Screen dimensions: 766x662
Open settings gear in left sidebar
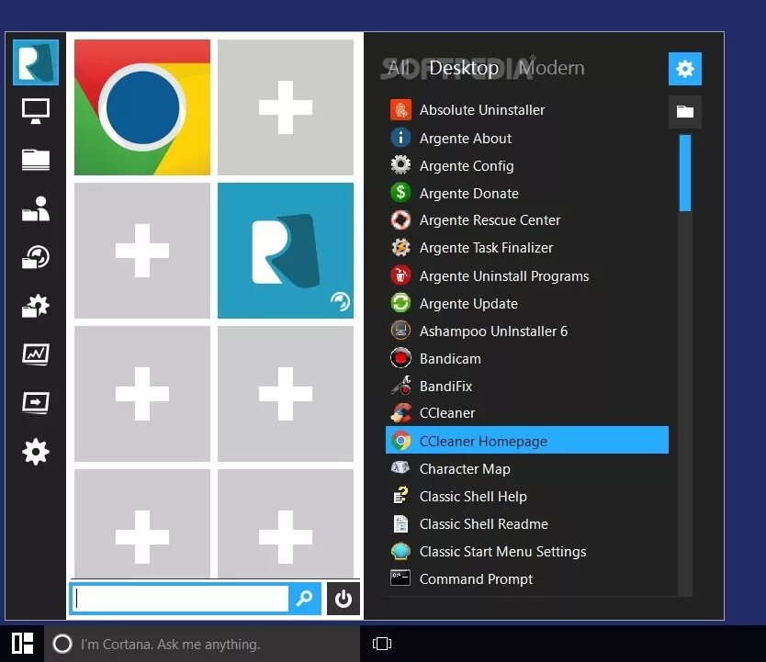[x=36, y=452]
